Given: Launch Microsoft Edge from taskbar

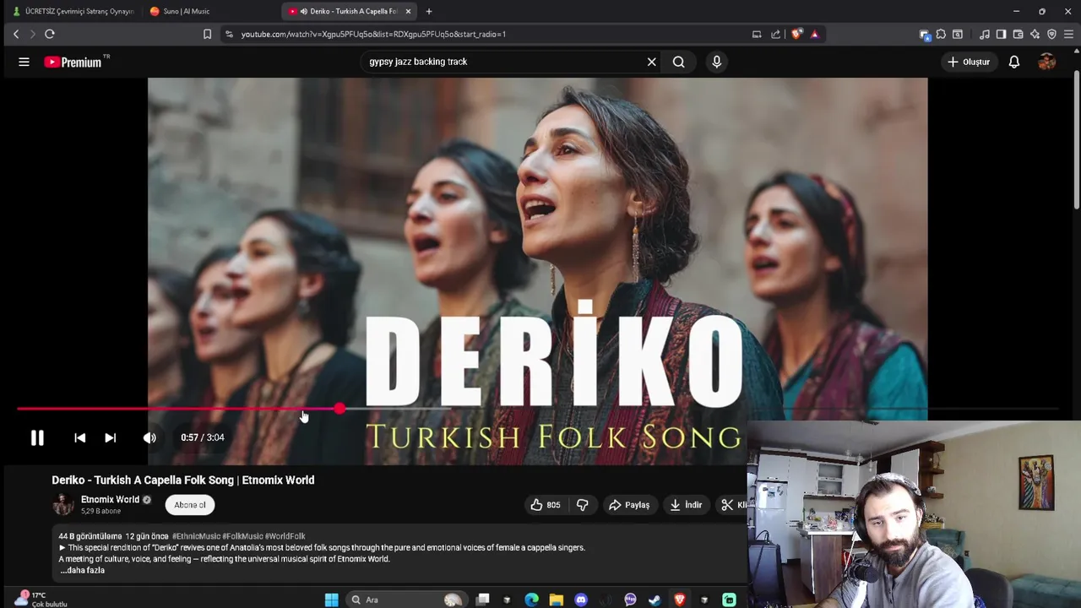Looking at the screenshot, I should (531, 600).
